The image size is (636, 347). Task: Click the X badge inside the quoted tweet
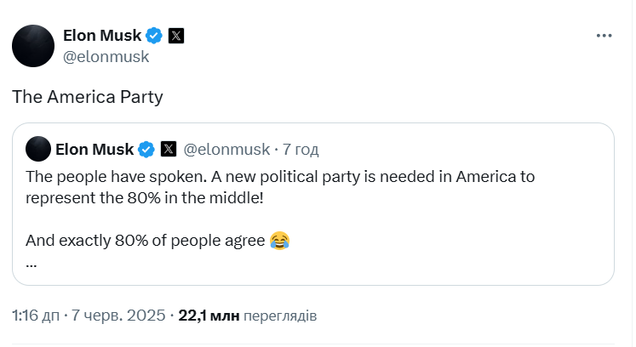(x=169, y=150)
